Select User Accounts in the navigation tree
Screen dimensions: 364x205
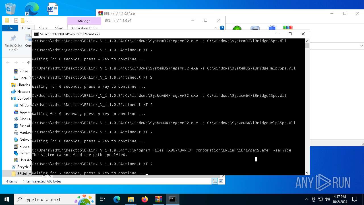pos(23,160)
